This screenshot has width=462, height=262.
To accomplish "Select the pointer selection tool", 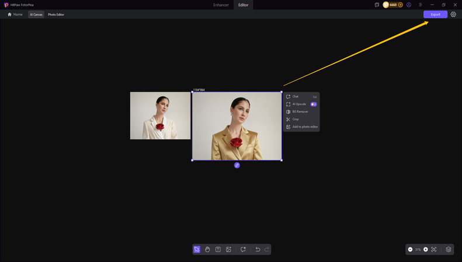I will pyautogui.click(x=197, y=249).
